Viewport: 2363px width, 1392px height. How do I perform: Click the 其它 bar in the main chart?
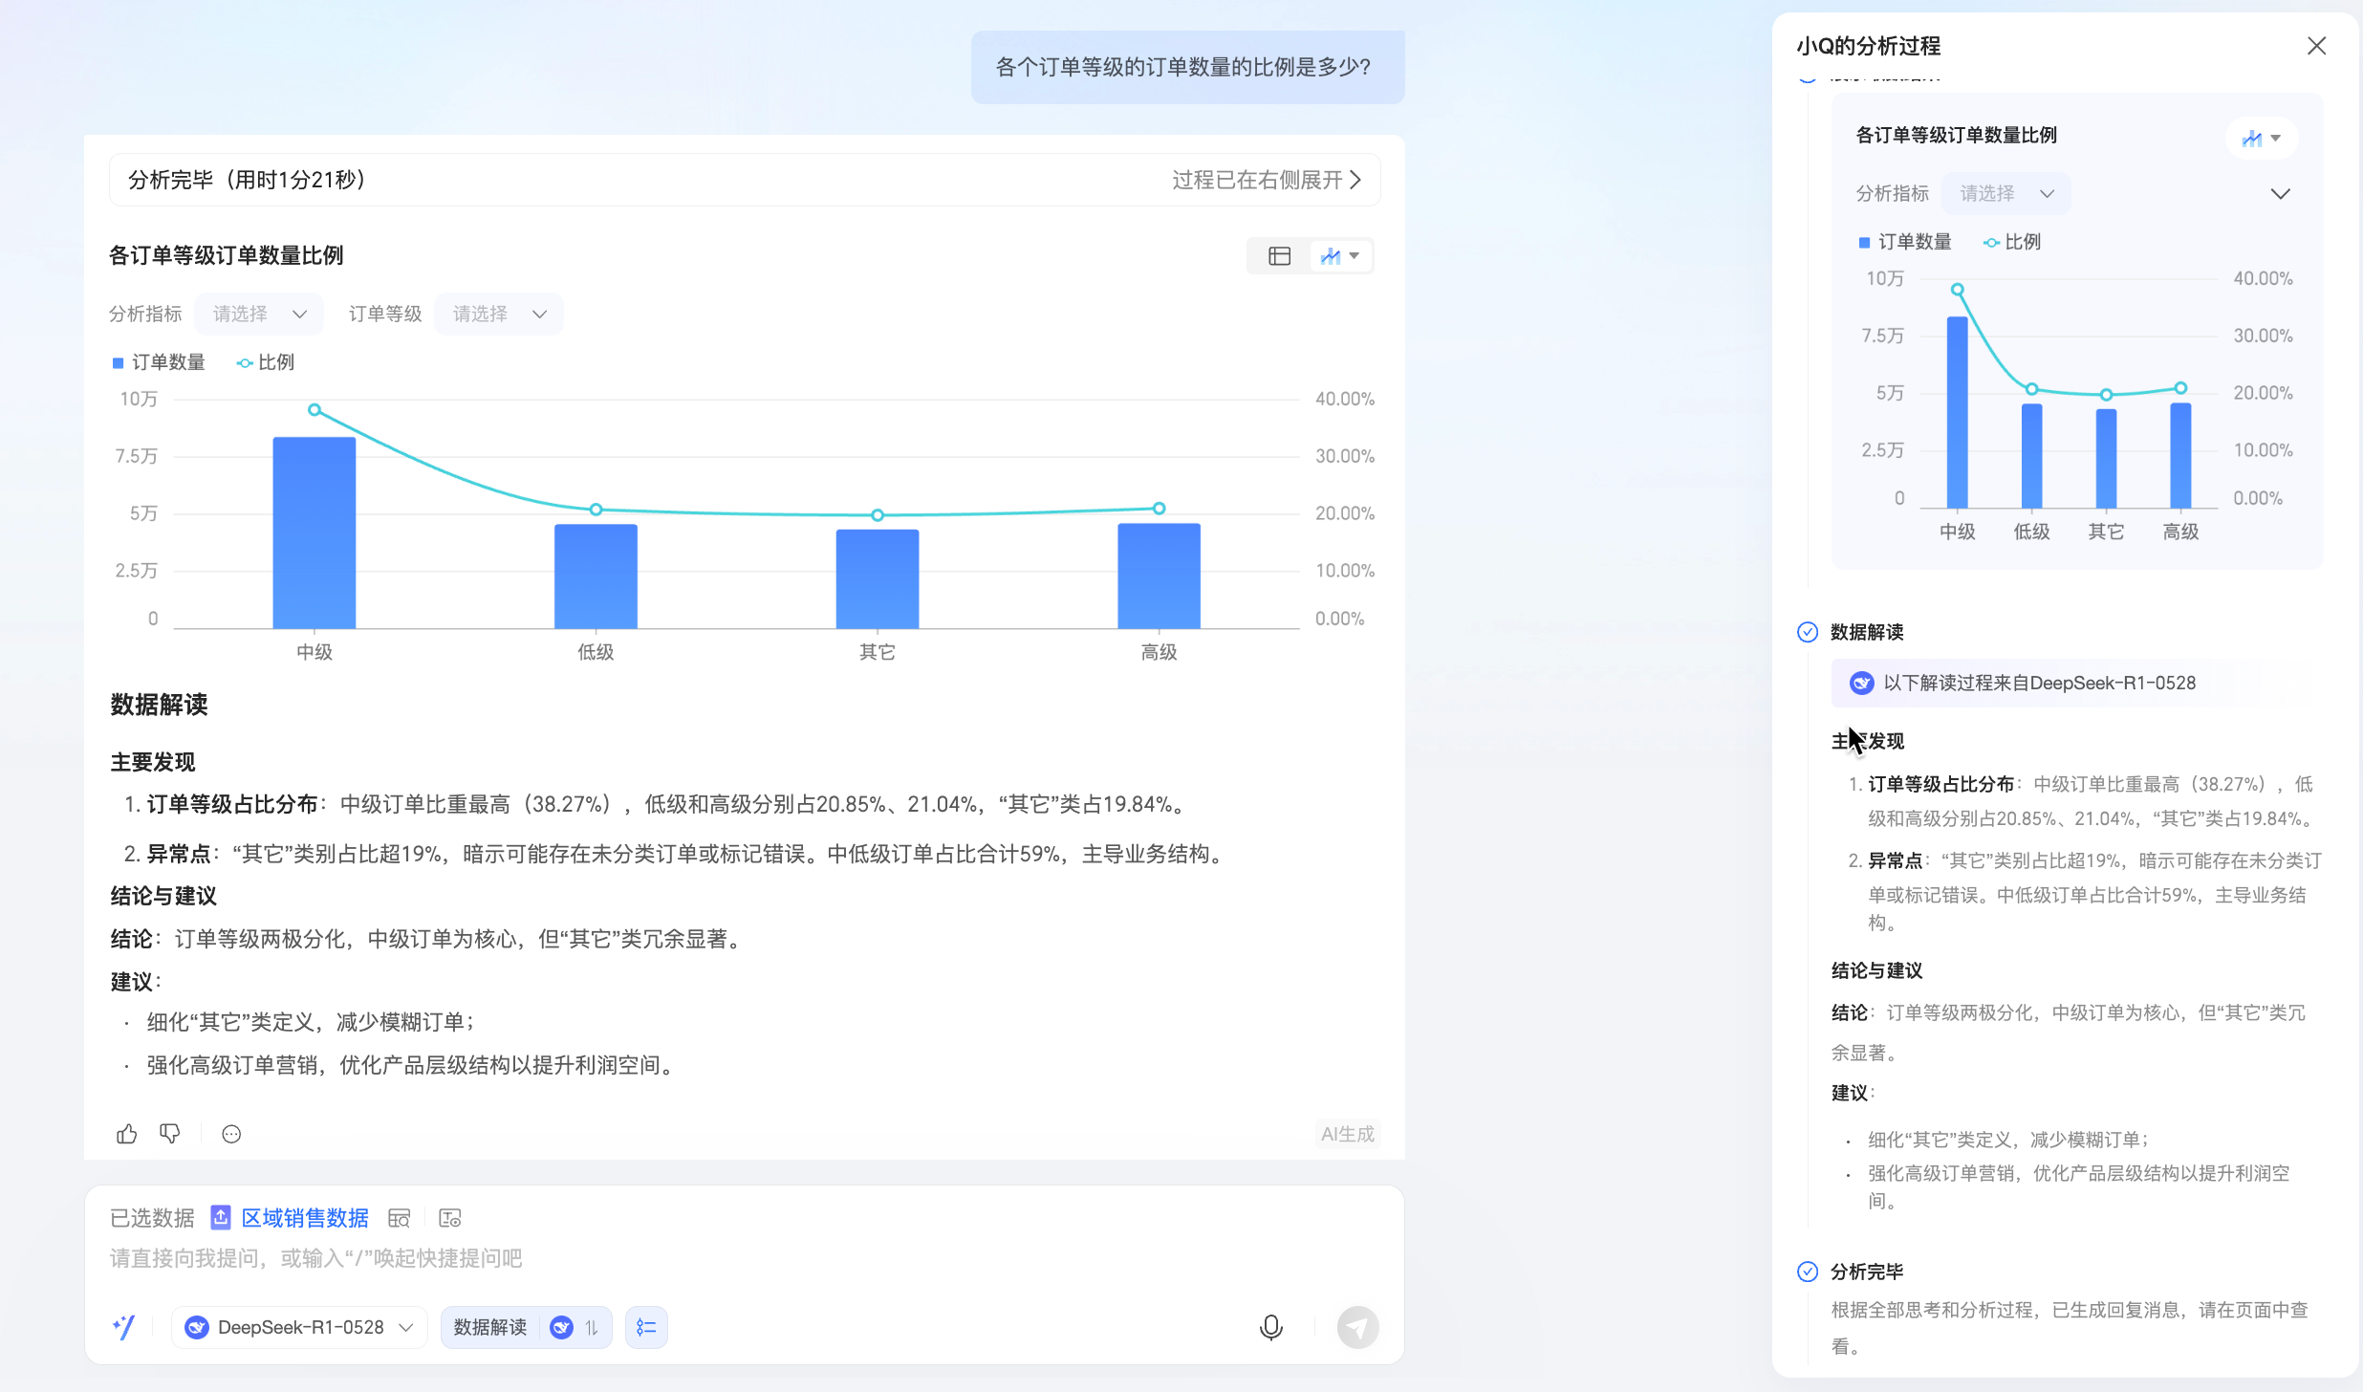point(878,579)
